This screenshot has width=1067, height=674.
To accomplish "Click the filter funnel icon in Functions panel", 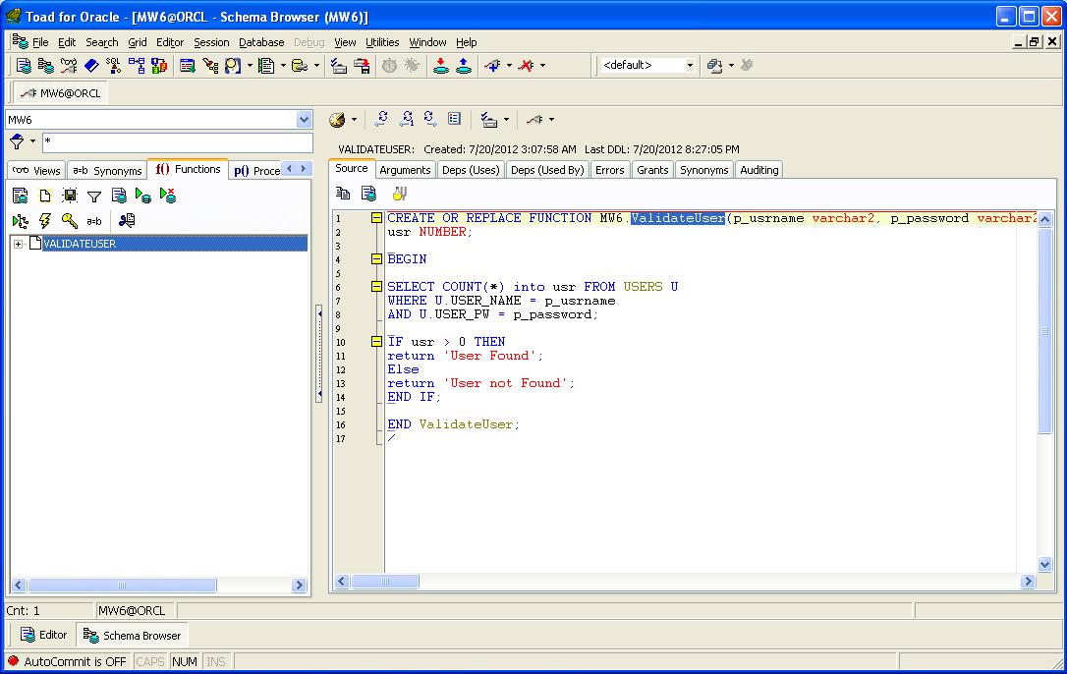I will [x=94, y=197].
